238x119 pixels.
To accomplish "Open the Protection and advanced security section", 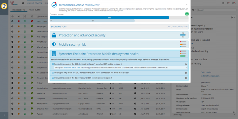I will [119, 35].
